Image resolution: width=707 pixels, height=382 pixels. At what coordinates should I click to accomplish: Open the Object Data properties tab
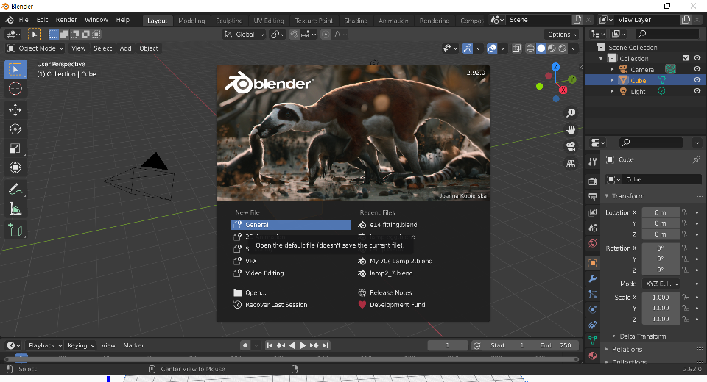[593, 340]
